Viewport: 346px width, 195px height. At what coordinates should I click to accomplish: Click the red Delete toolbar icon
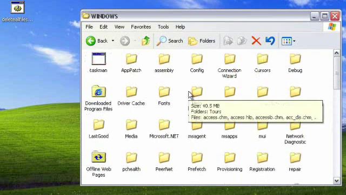256,41
